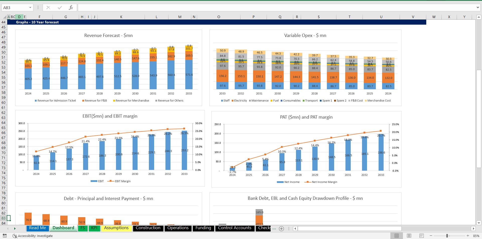Viewport: 482px width, 239px height.
Task: Expand the formula bar chevron
Action: 478,8
